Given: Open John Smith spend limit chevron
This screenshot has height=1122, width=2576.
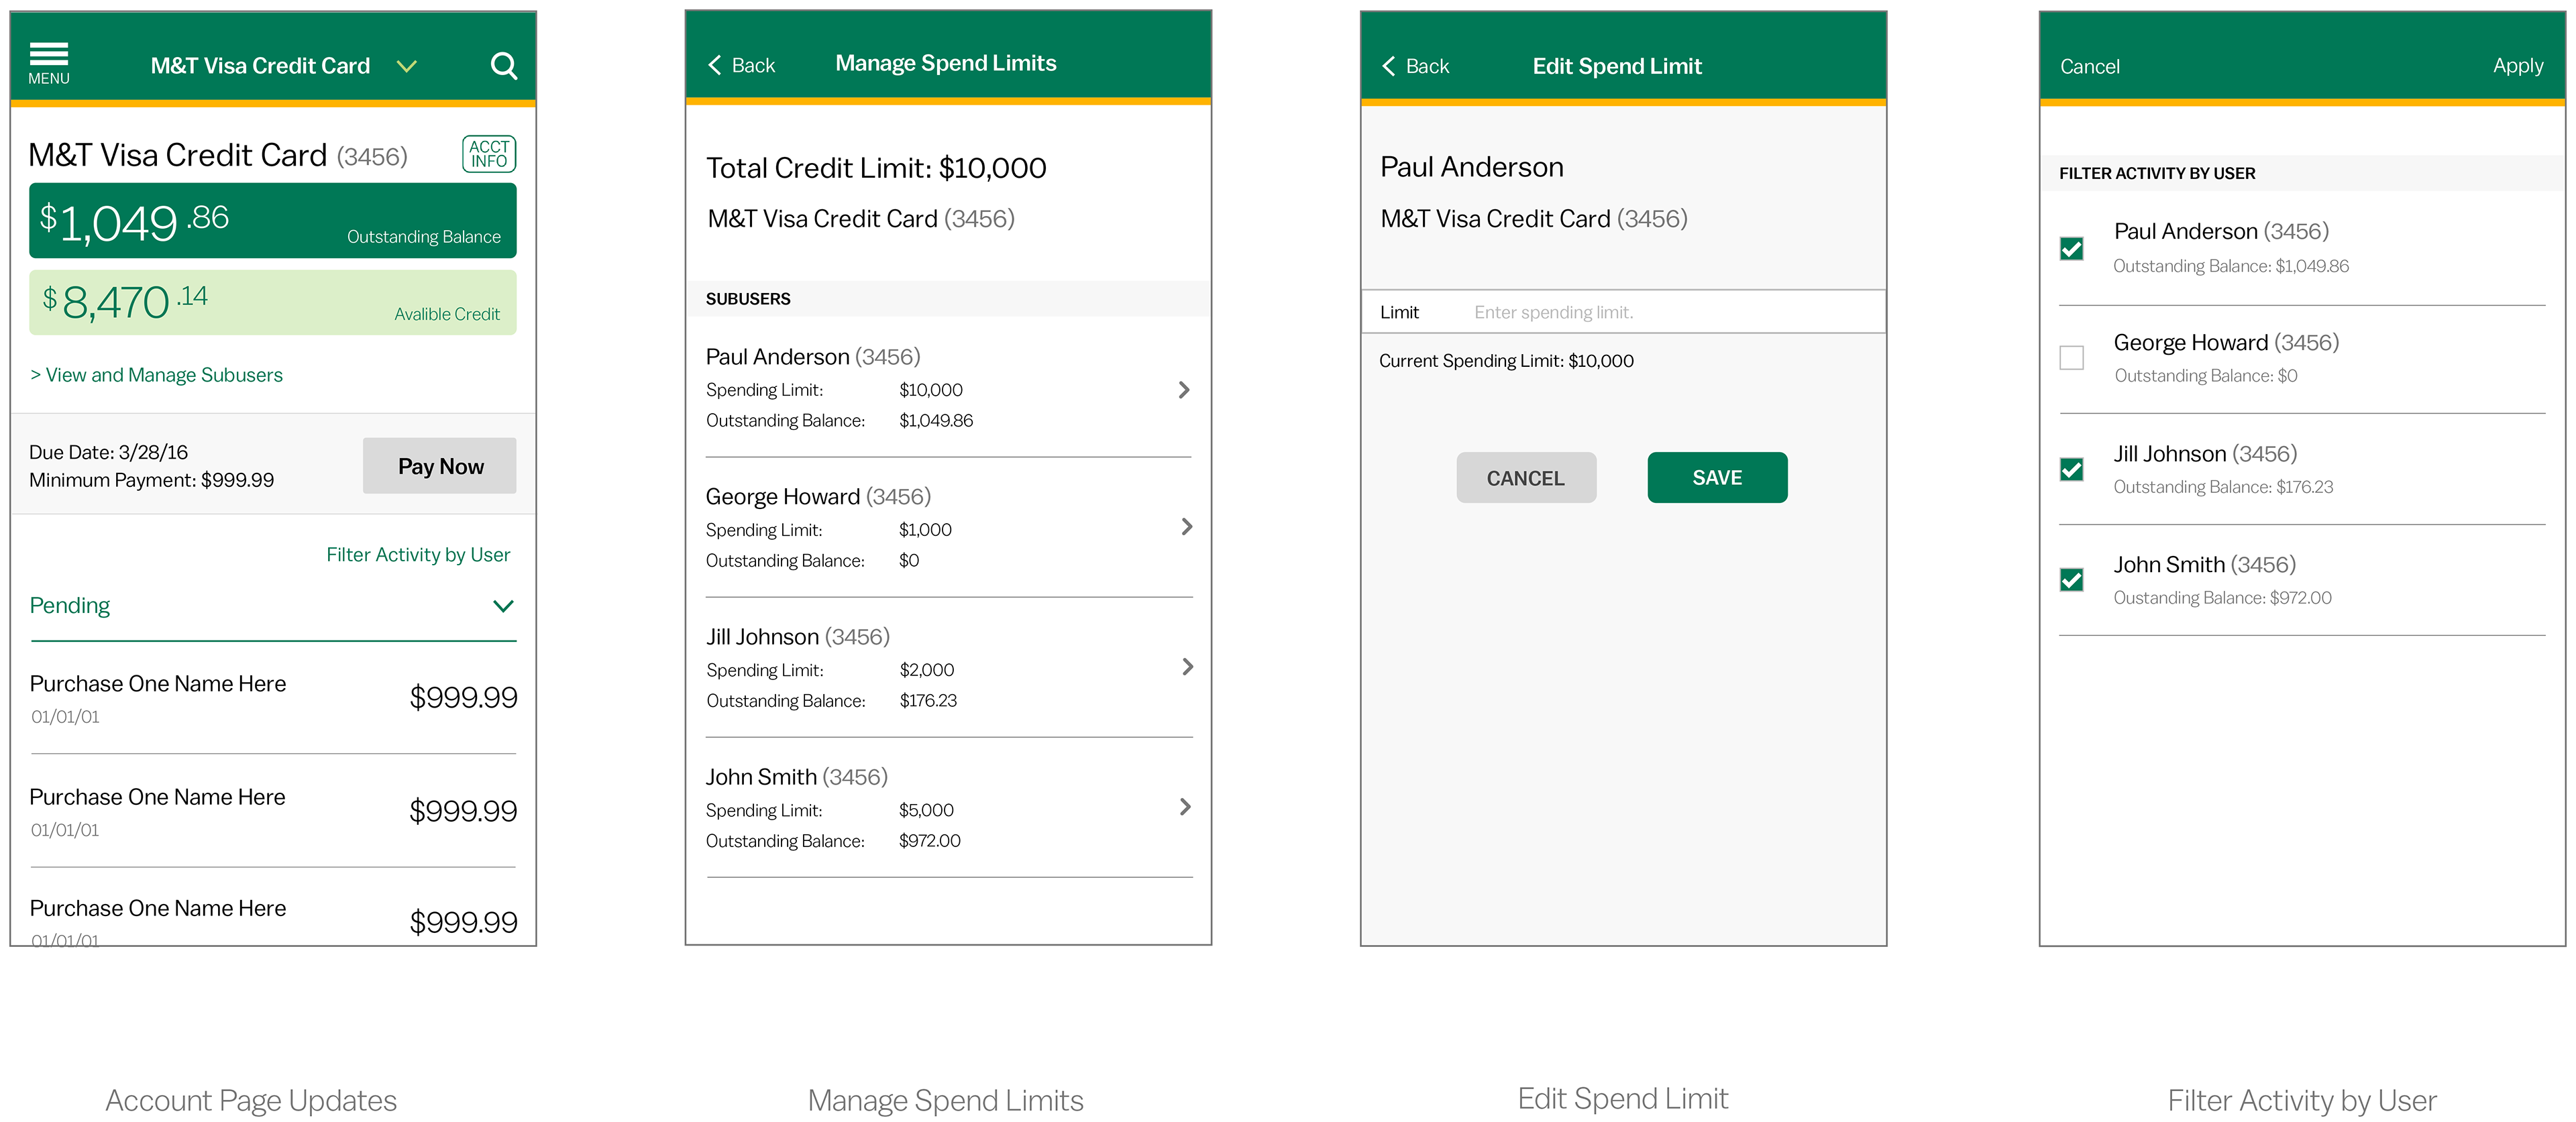Looking at the screenshot, I should (1185, 807).
